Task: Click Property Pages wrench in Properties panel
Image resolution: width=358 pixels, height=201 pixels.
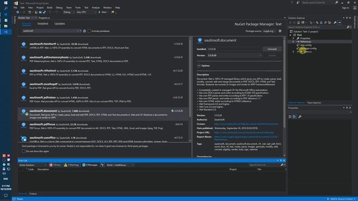Action: 300,117
